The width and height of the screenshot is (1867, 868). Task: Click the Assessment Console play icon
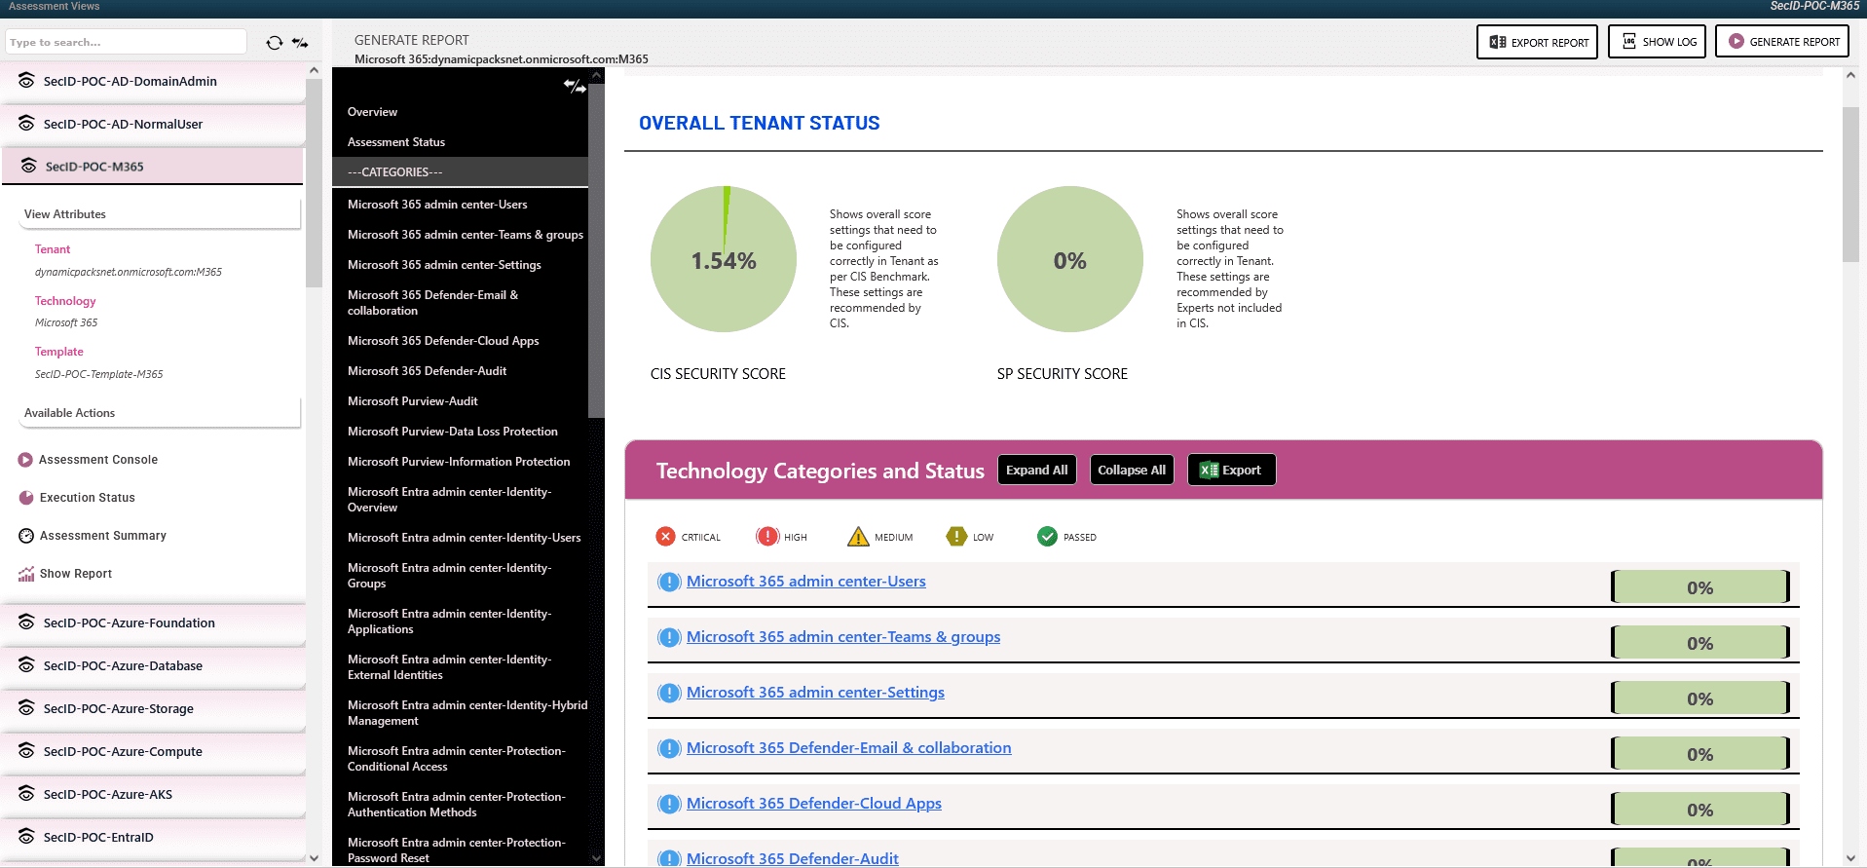(25, 460)
